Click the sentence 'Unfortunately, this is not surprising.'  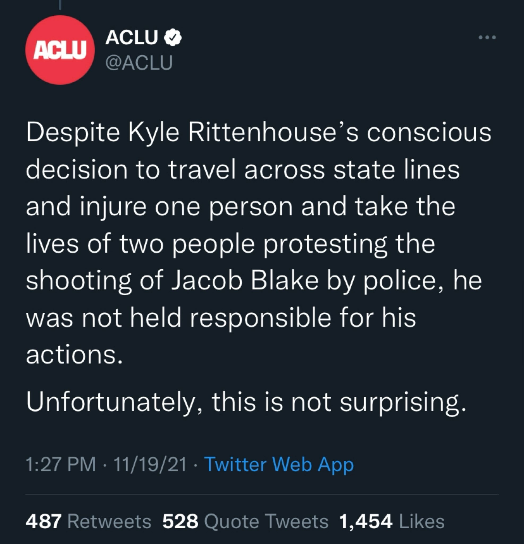click(246, 402)
